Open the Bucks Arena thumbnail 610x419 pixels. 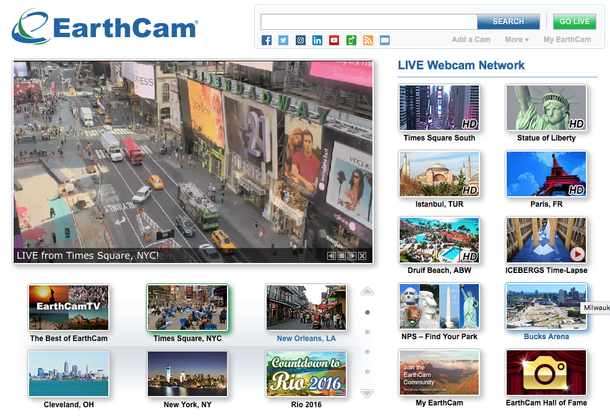coord(546,306)
